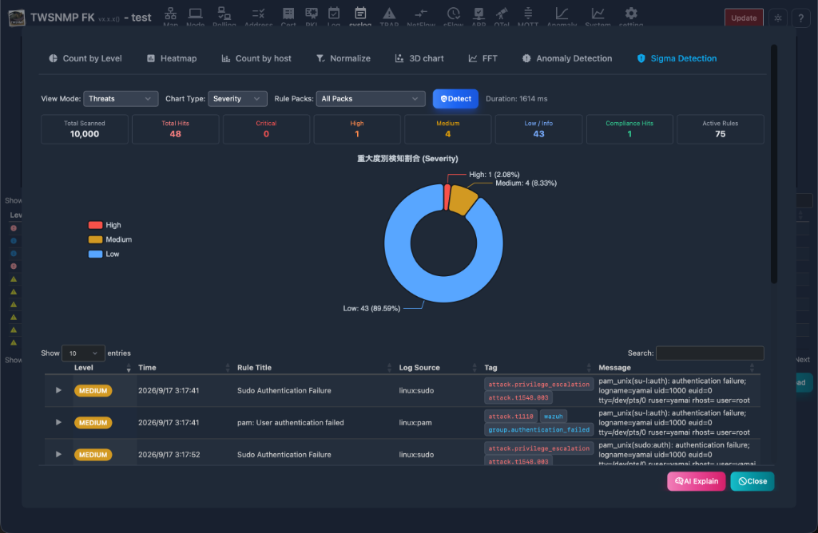Open the Log calendar icon

[334, 16]
